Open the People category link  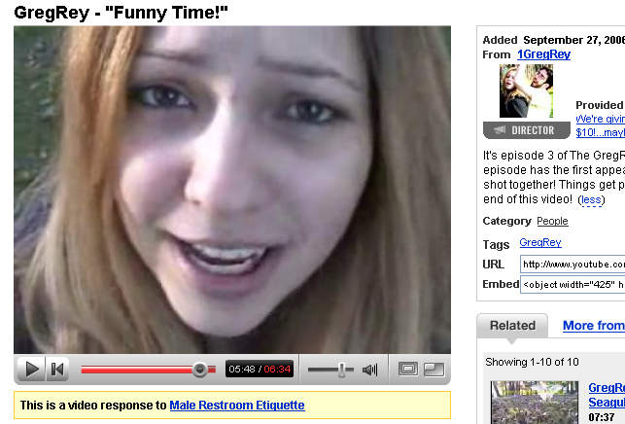point(552,221)
